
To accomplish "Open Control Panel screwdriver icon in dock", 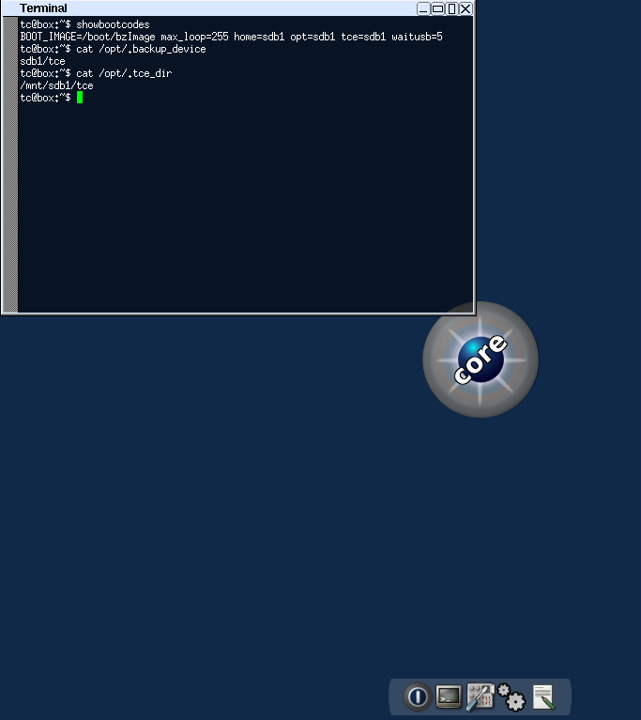I will click(480, 697).
